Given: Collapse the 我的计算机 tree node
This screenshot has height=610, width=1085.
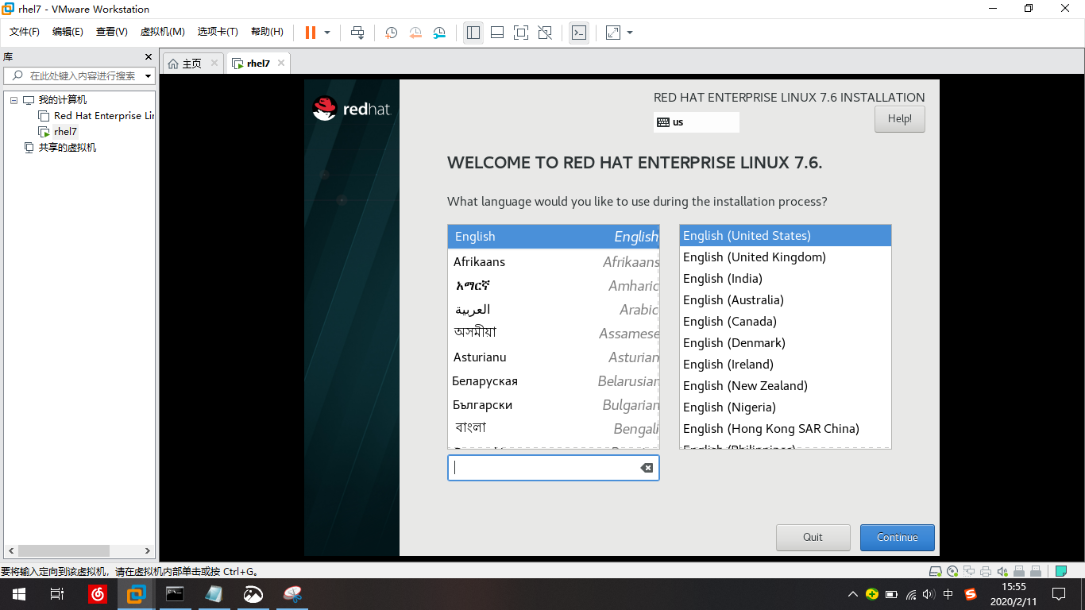Looking at the screenshot, I should point(14,100).
